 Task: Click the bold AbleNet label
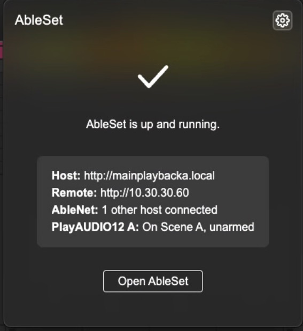75,210
